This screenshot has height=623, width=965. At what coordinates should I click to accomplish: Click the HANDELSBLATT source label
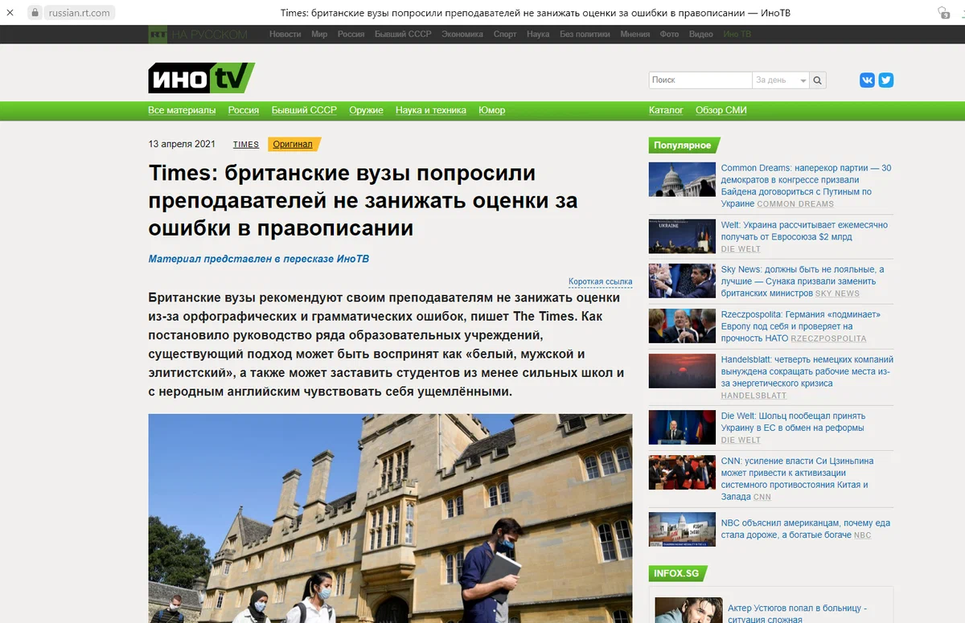754,396
